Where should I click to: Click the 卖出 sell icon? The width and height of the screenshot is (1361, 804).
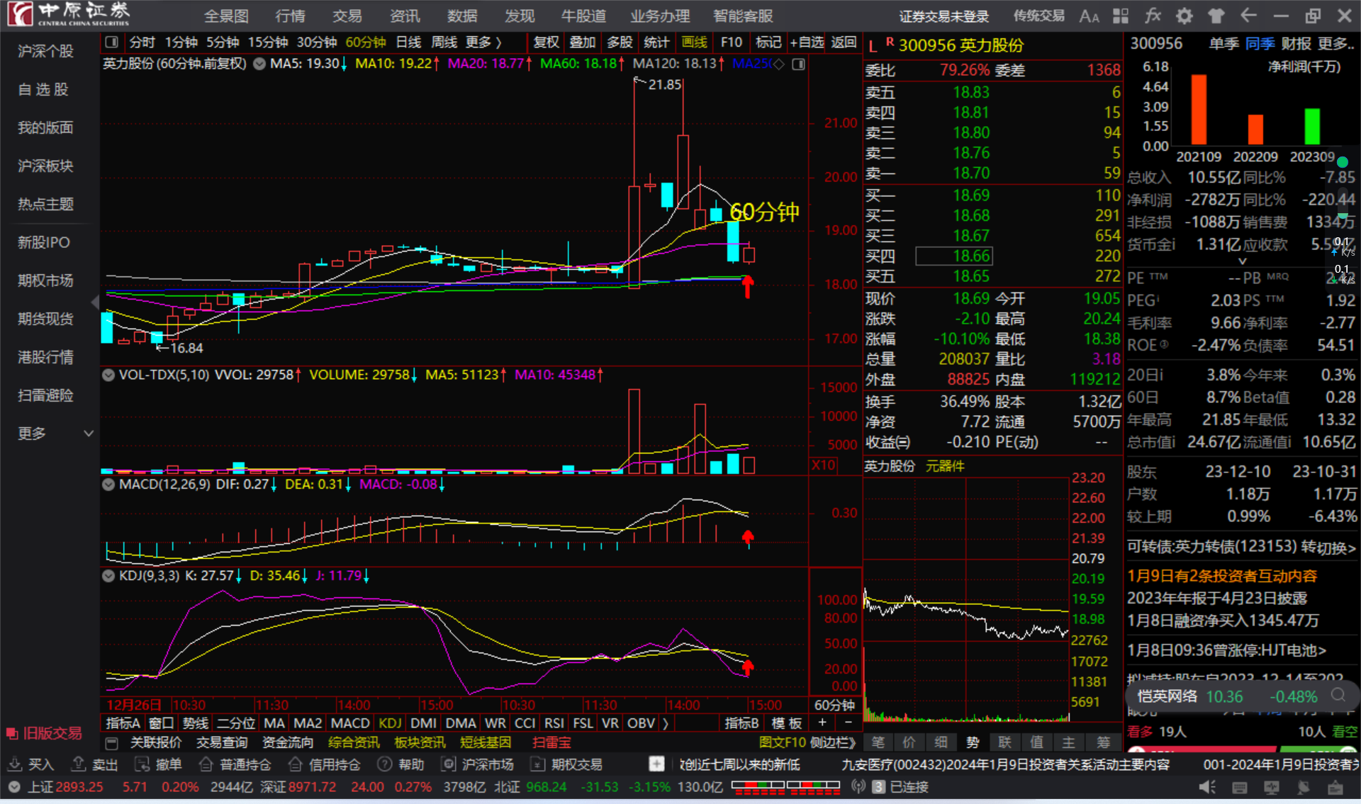tap(79, 764)
